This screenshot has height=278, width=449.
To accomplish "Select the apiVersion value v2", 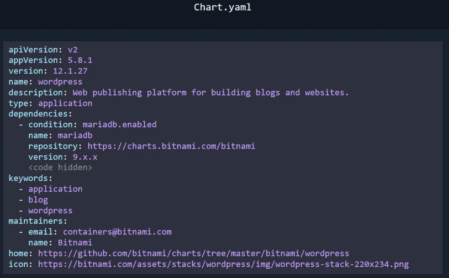I will [73, 49].
